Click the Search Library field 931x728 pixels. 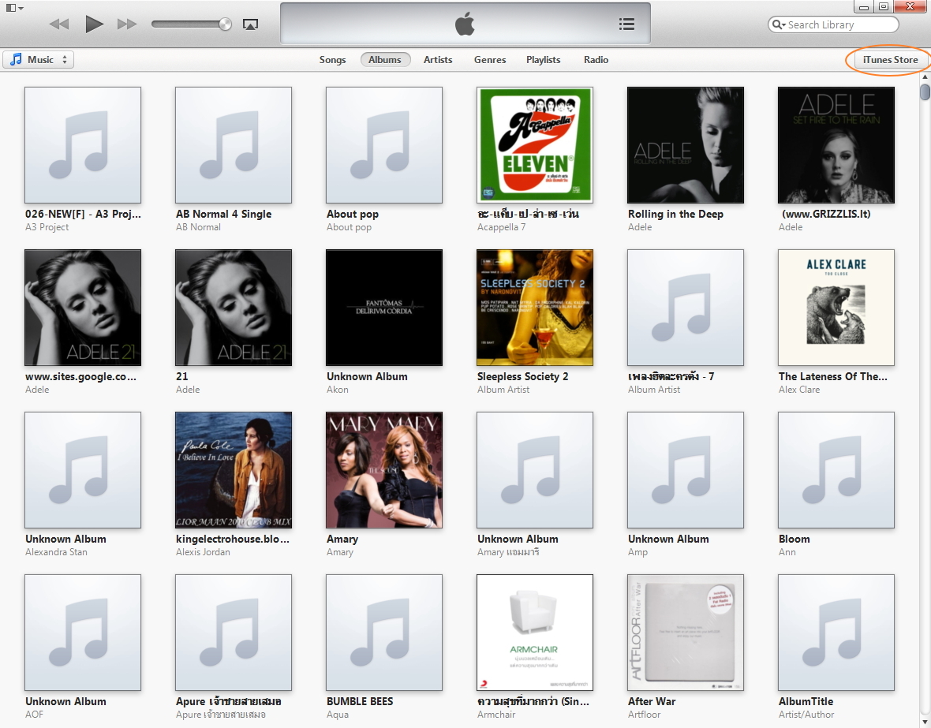(x=833, y=25)
